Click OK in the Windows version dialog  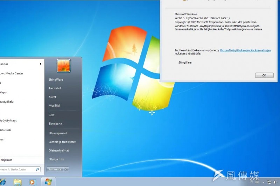[x=264, y=75]
